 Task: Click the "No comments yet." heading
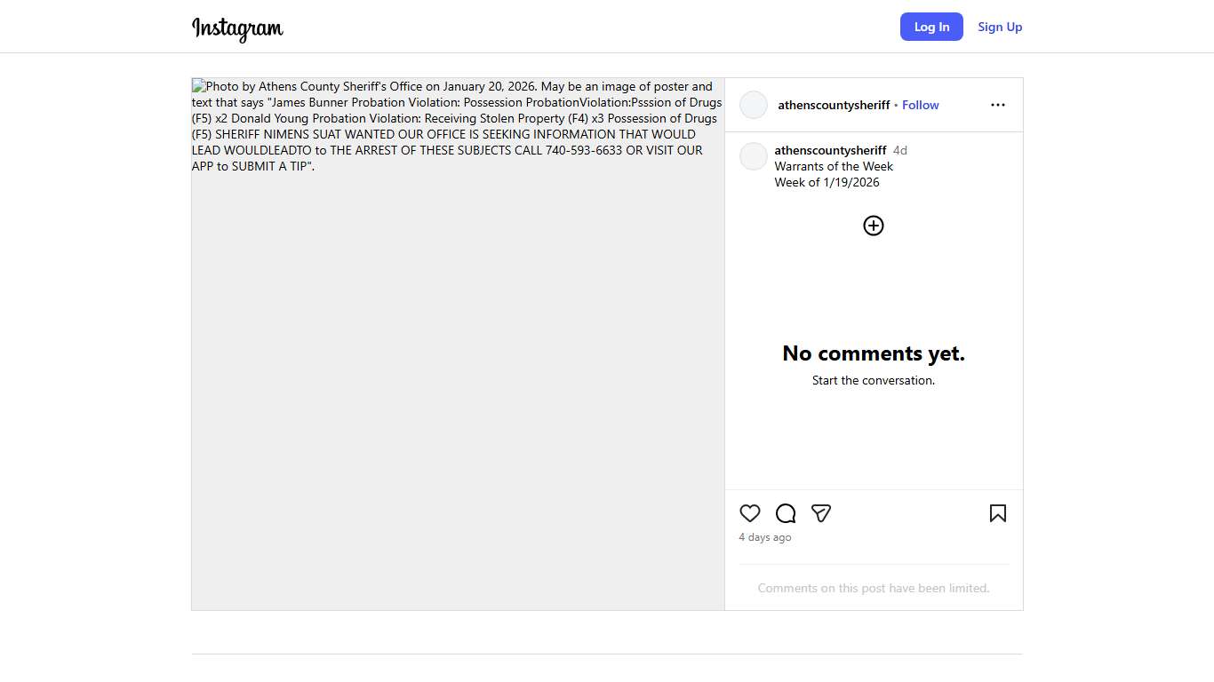coord(874,353)
